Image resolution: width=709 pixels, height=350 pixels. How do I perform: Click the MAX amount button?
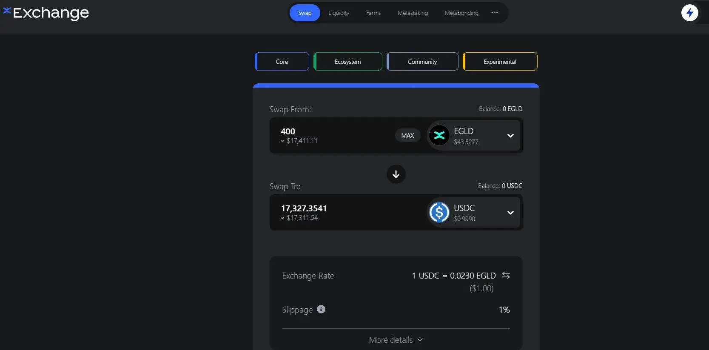(x=407, y=136)
